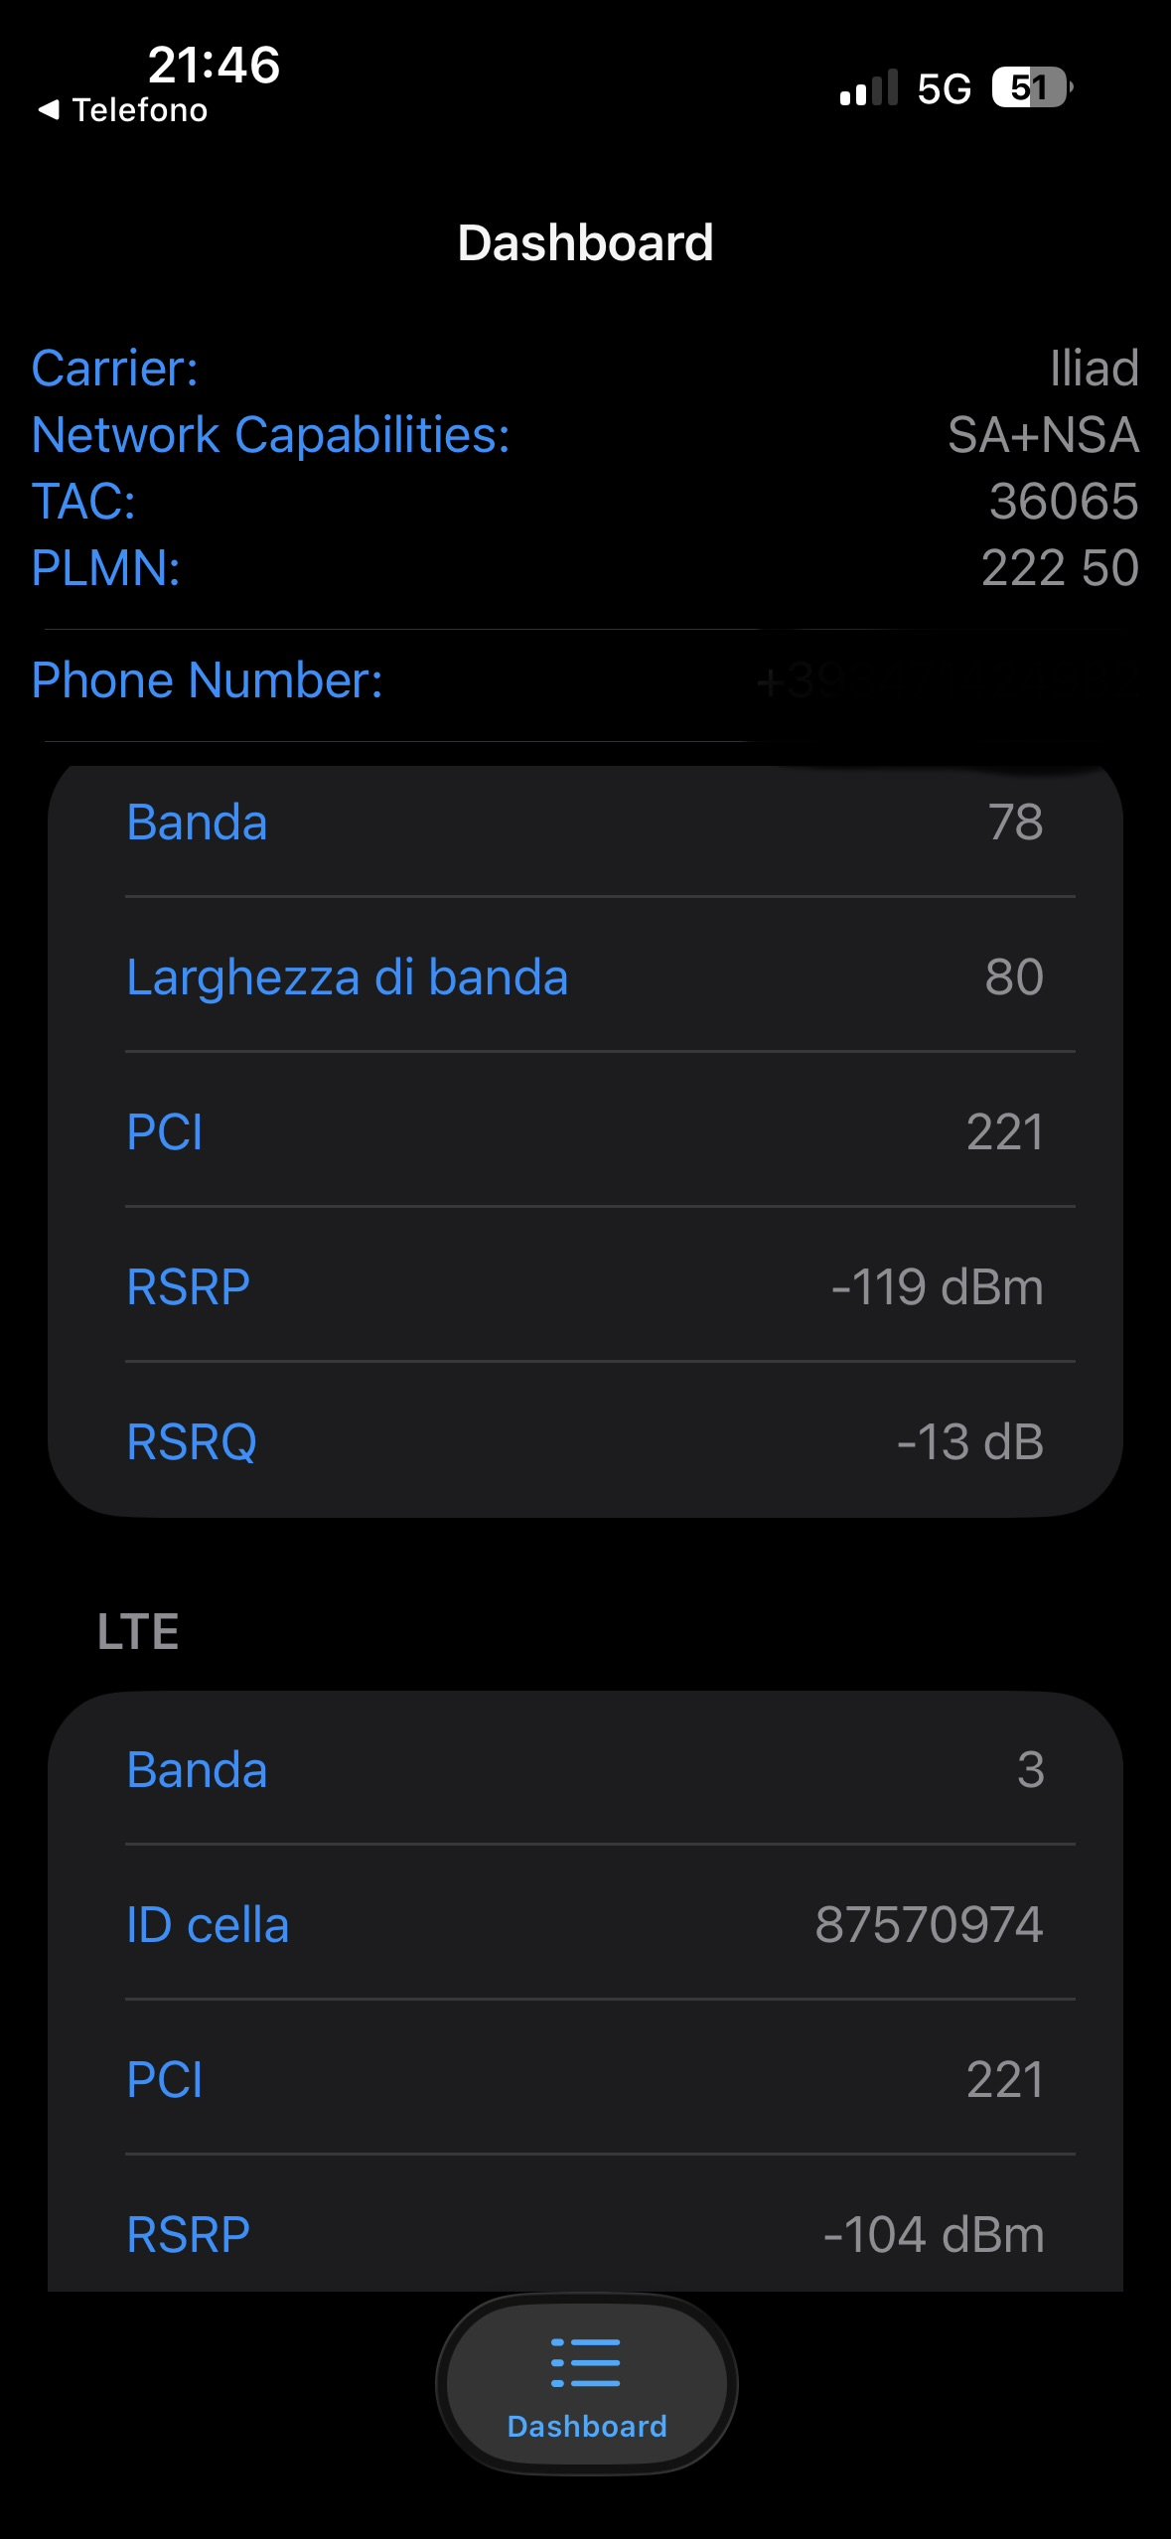Tap the LTE section header

[x=138, y=1632]
